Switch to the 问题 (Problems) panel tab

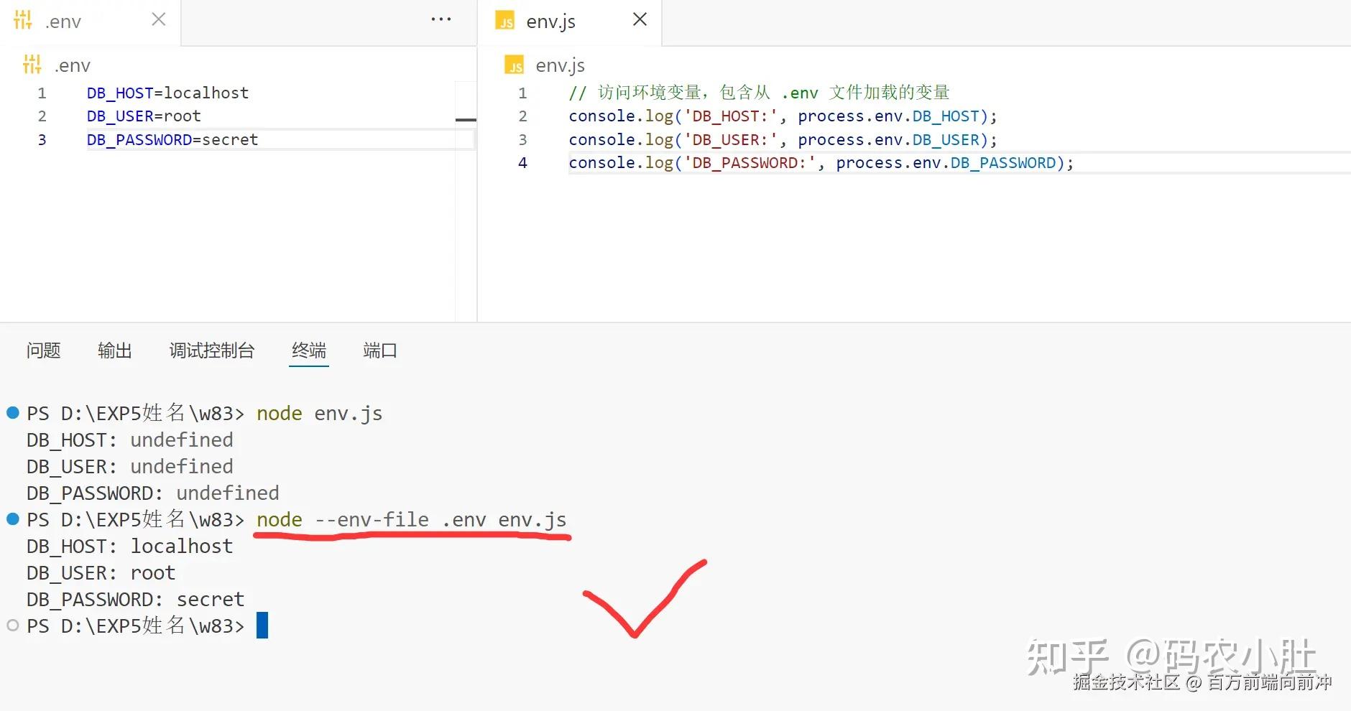pos(42,350)
